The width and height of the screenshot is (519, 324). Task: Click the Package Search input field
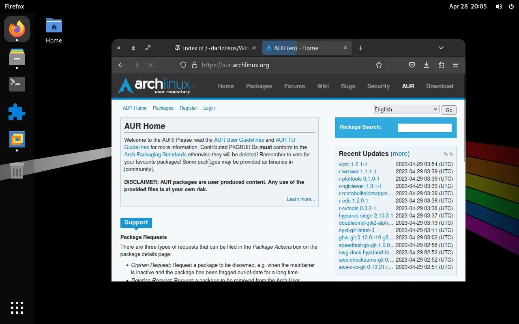pyautogui.click(x=425, y=128)
